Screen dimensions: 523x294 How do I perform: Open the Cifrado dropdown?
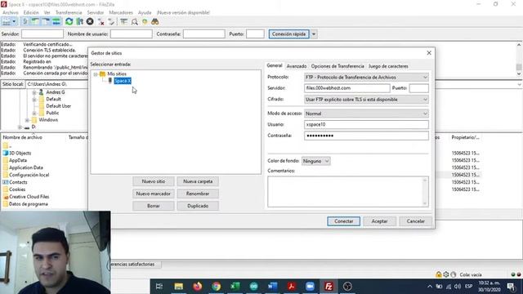click(x=366, y=100)
